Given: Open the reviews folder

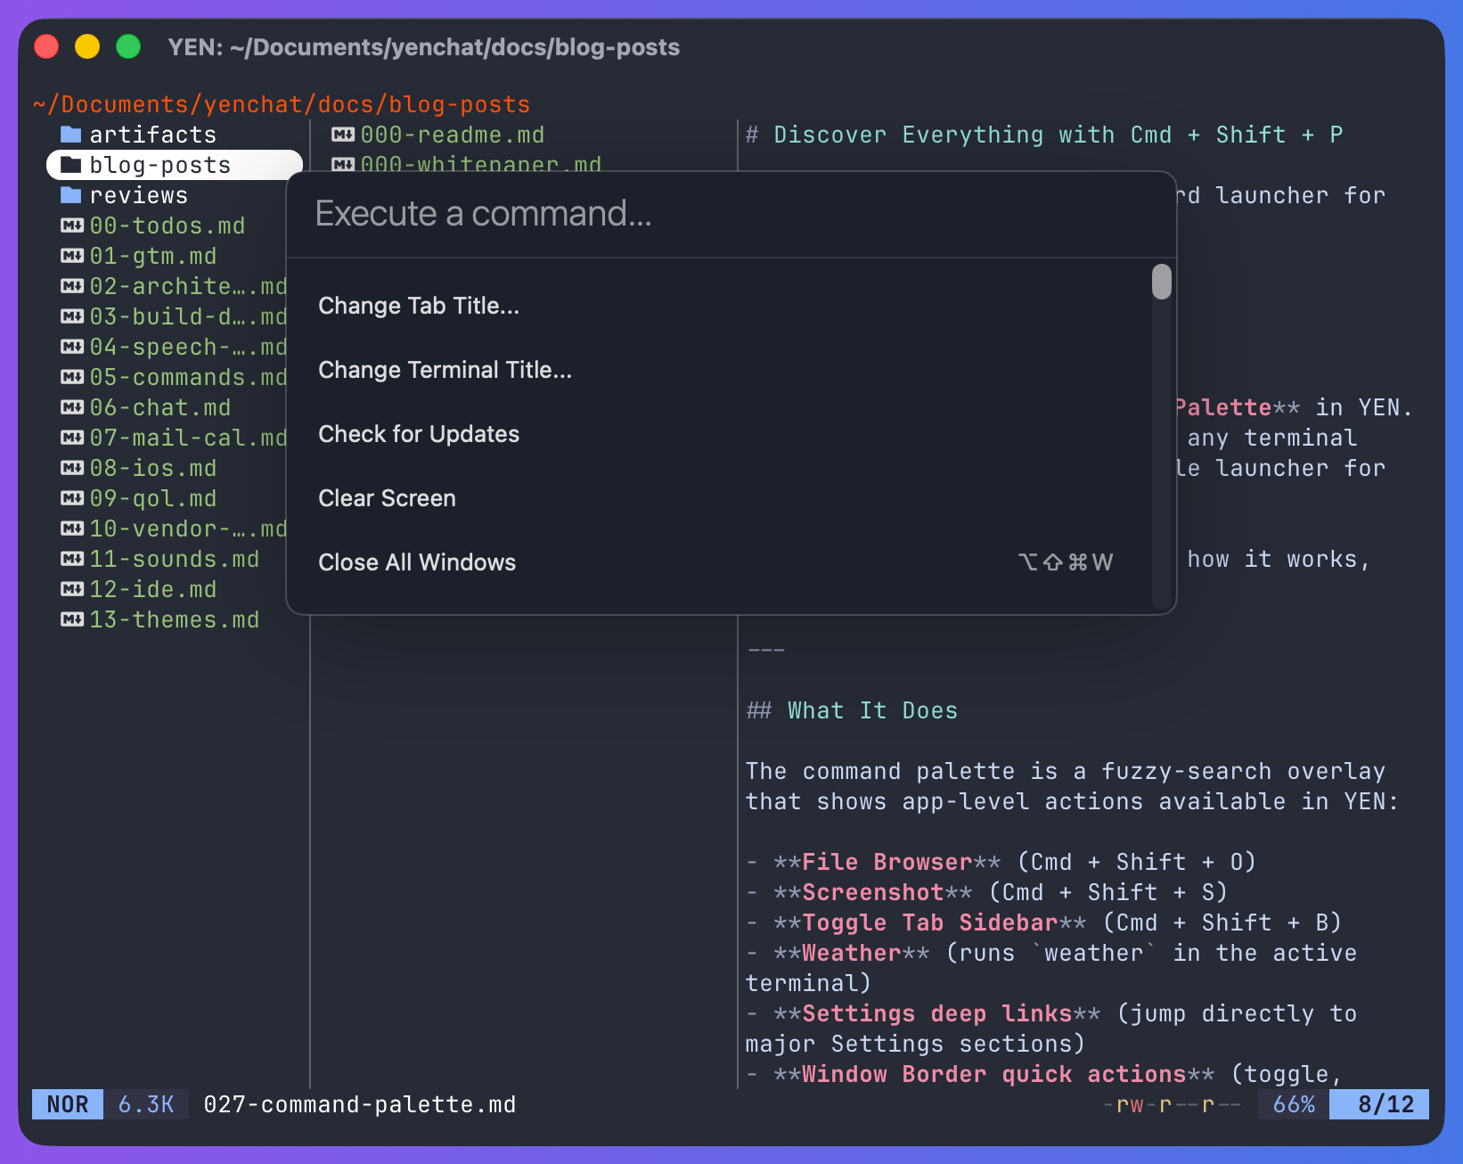Looking at the screenshot, I should (x=139, y=195).
